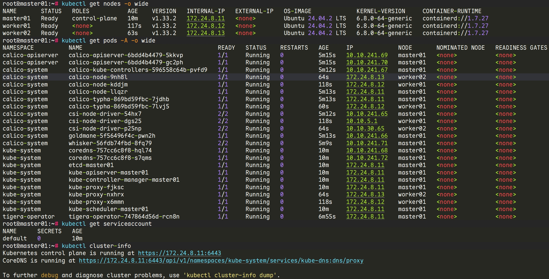Screen dimensions: 549x279
Task: Click the CoreDNS kube-dns proxy URL
Action: pyautogui.click(x=221, y=260)
